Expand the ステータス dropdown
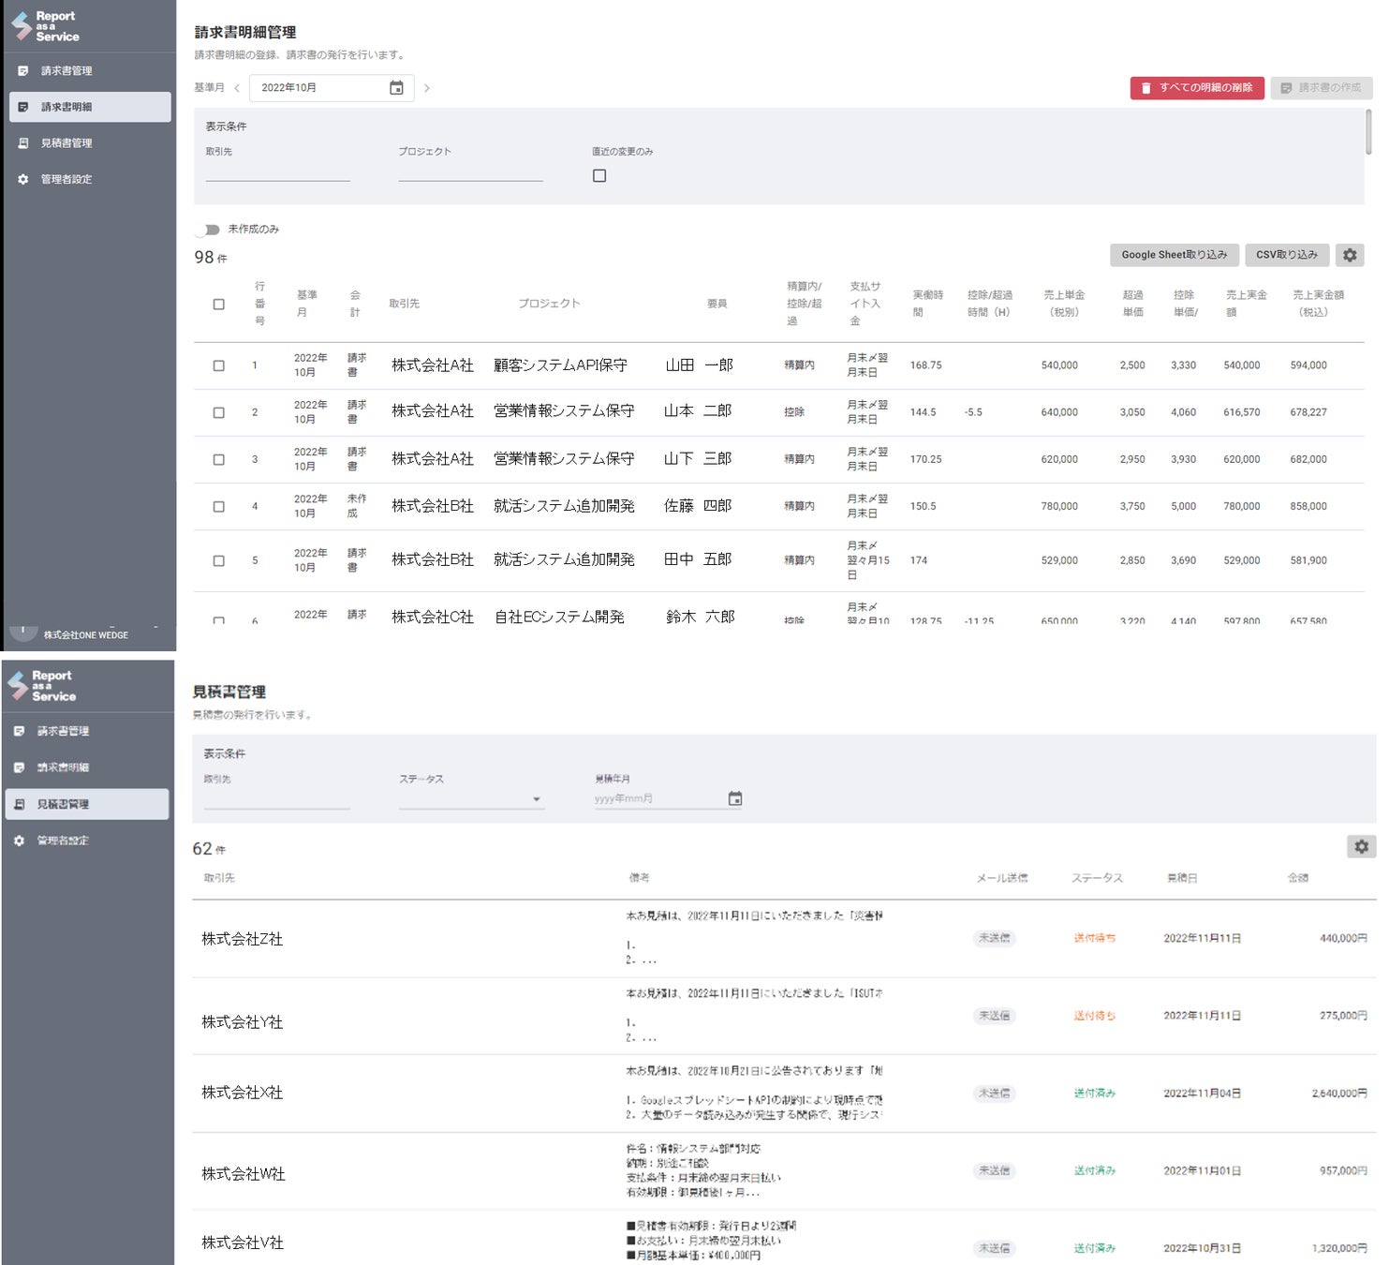 471,798
